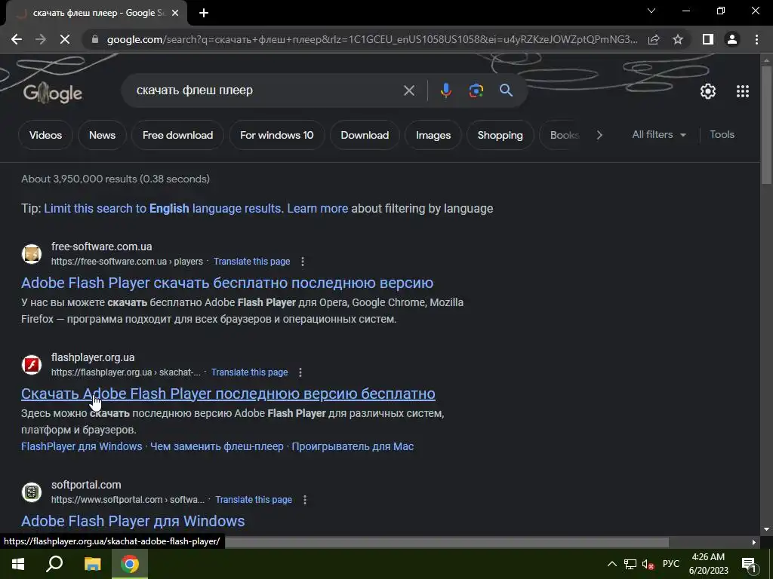Click the Google logo
The height and width of the screenshot is (579, 773).
pos(53,93)
